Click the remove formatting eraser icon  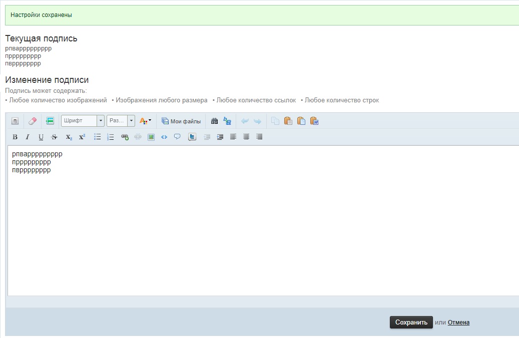[33, 121]
